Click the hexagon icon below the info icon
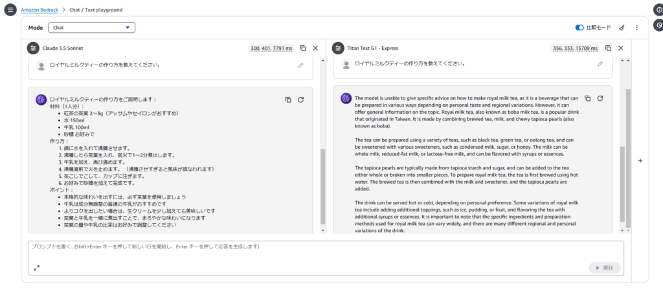 tap(658, 25)
